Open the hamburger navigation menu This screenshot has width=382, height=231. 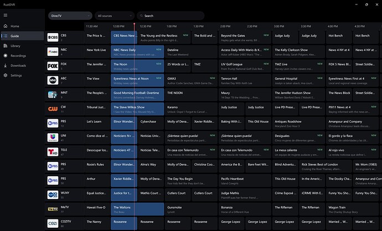click(6, 15)
